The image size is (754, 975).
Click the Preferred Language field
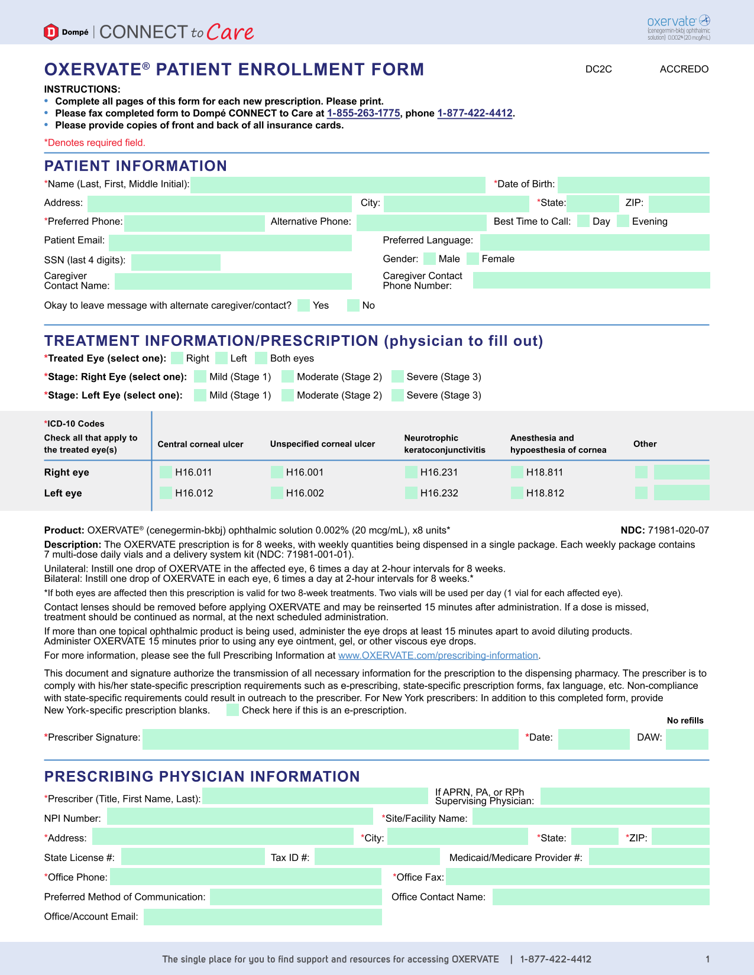594,242
